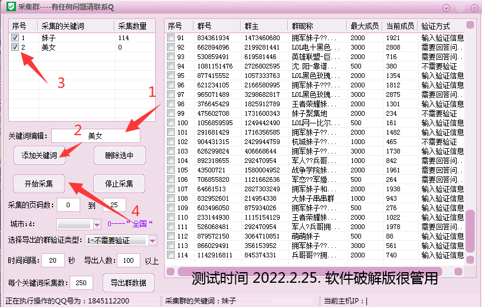This screenshot has width=482, height=307.
Task: Click the 采集数量 column header
Action: pyautogui.click(x=133, y=26)
